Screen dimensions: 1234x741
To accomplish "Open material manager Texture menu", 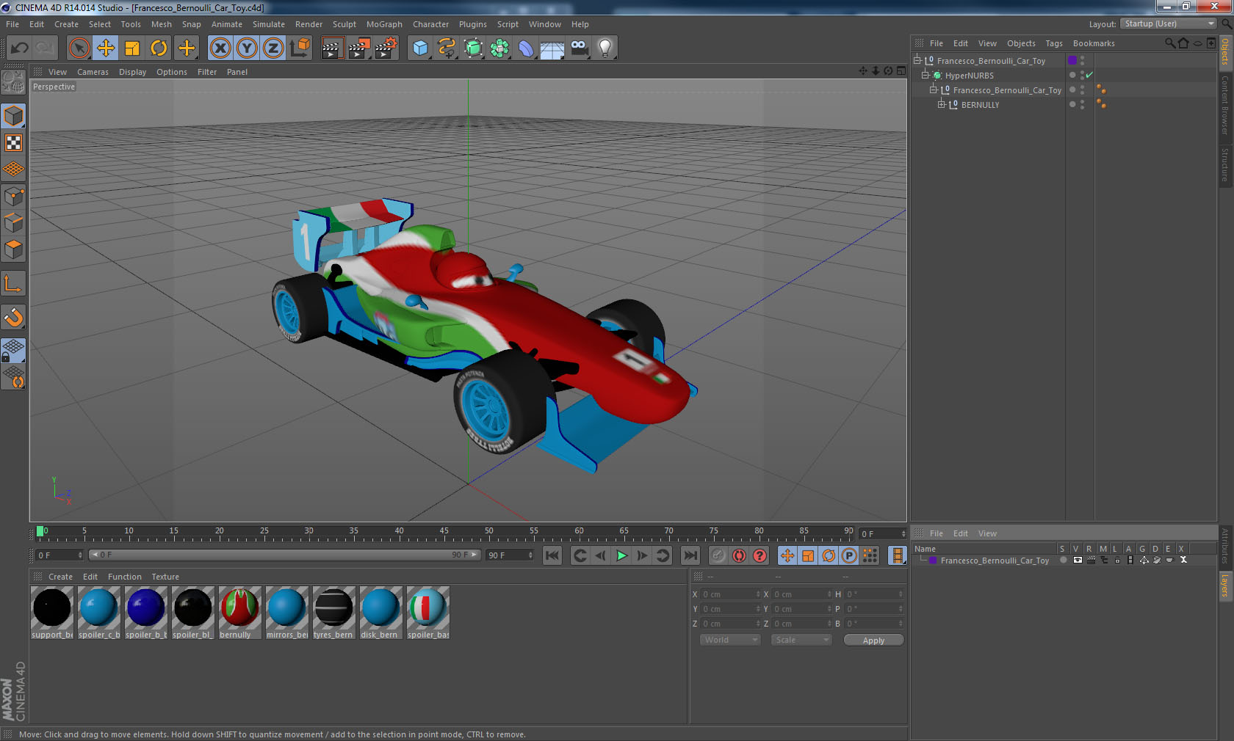I will coord(165,577).
